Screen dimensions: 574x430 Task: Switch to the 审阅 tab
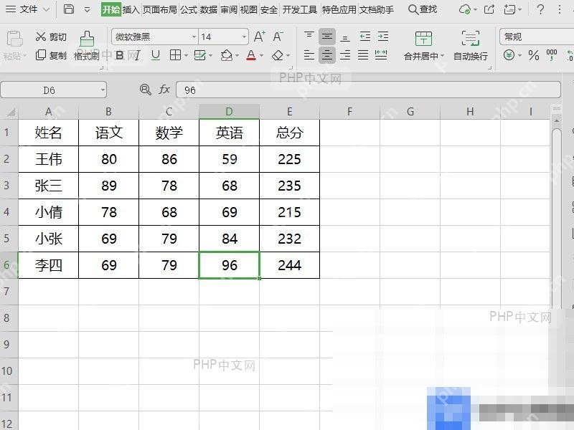[229, 9]
